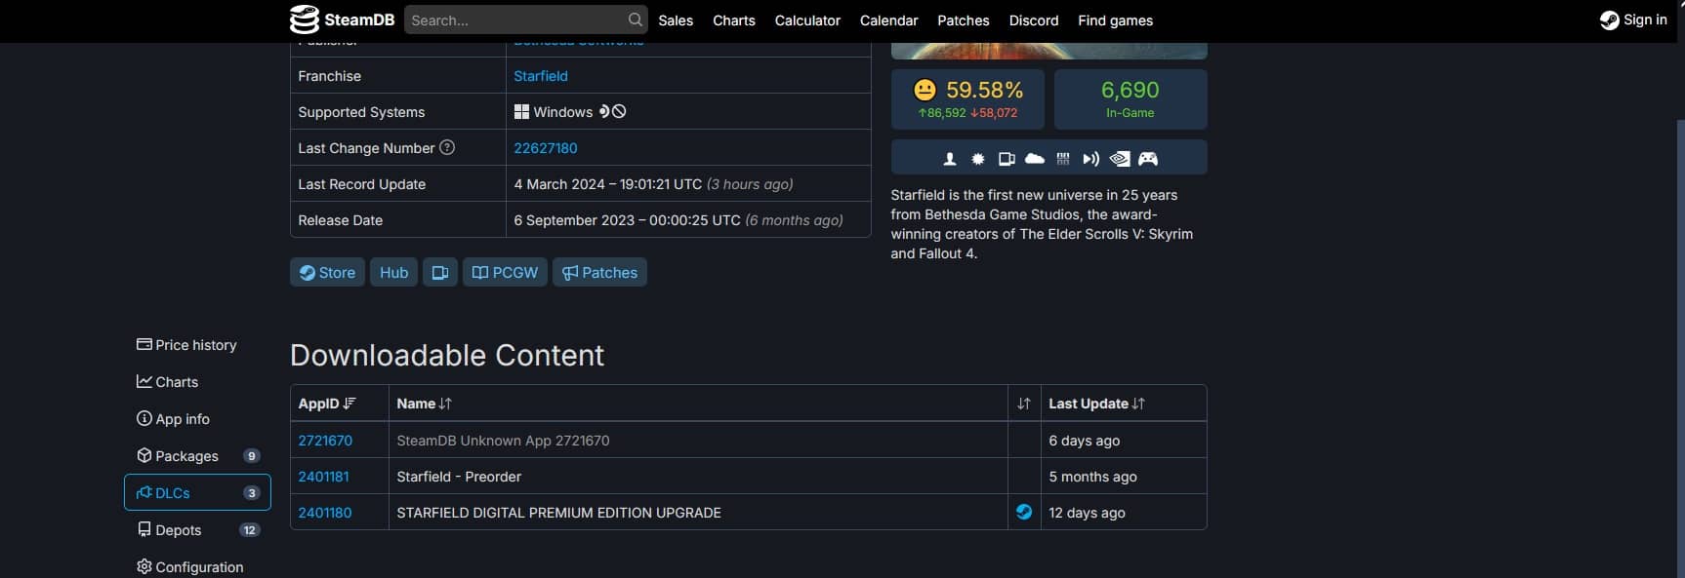Viewport: 1685px width, 578px height.
Task: Click the 5 months ago cell
Action: (1124, 477)
